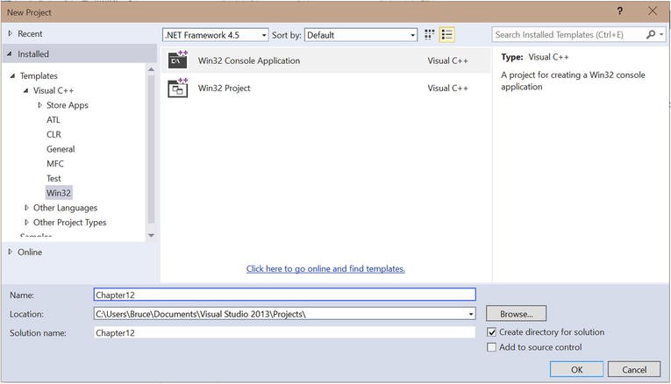Select the CLR template category
Image resolution: width=671 pixels, height=384 pixels.
(54, 134)
